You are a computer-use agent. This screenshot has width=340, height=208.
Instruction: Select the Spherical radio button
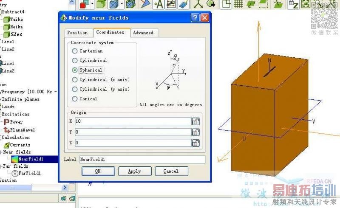tap(75, 70)
